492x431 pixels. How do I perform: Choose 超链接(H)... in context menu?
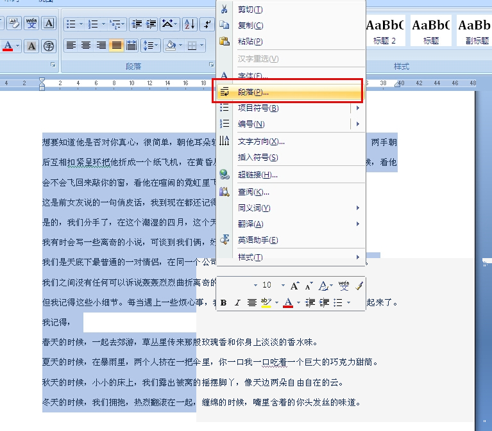click(291, 175)
